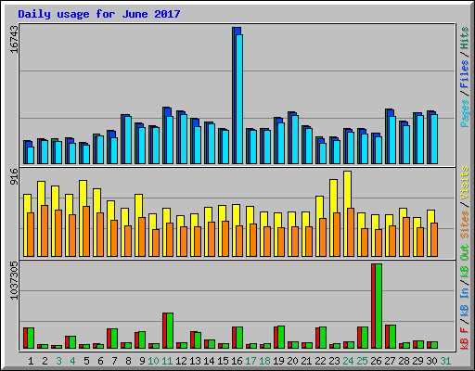Click day label 5 on the x-axis
The height and width of the screenshot is (371, 475).
86,361
